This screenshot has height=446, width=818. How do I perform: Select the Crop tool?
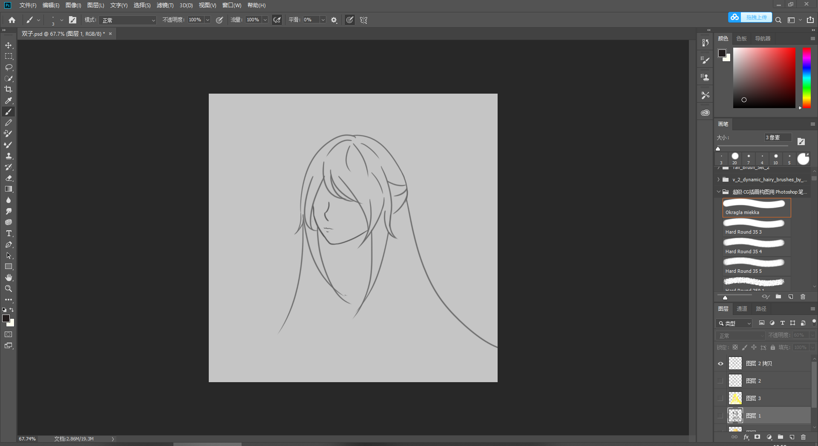coord(9,89)
